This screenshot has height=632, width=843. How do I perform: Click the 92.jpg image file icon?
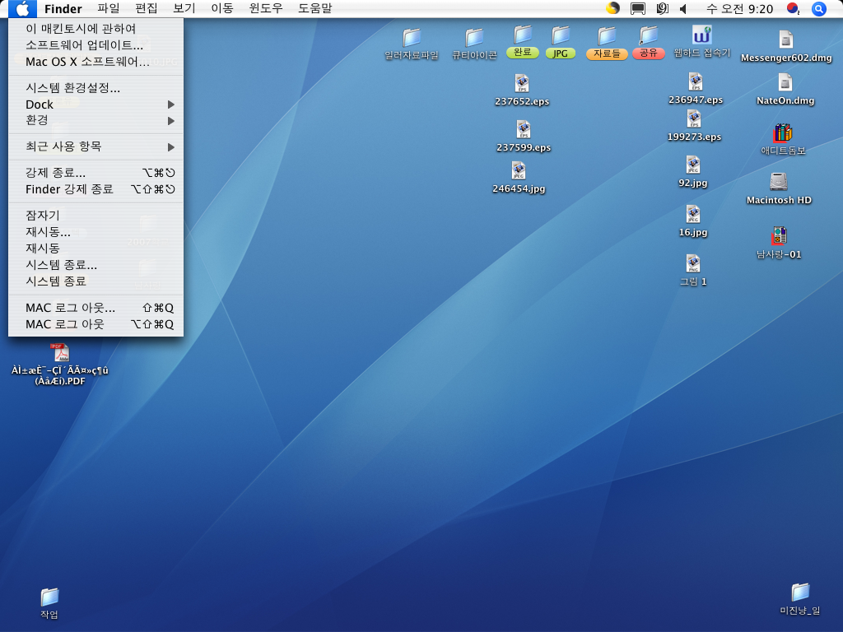pos(693,165)
